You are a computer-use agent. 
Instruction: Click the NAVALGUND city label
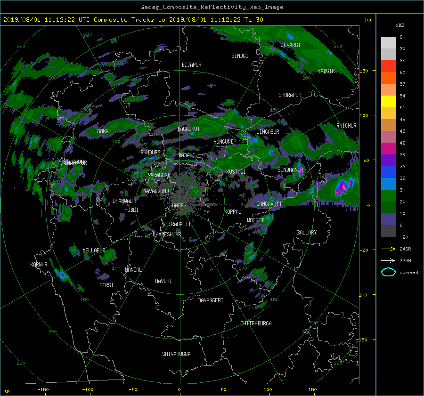click(x=156, y=191)
